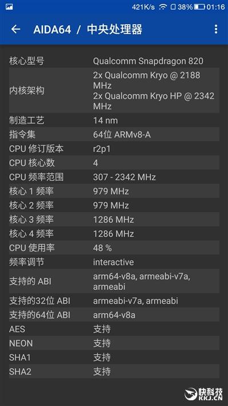
Task: Open the three-dot overflow menu
Action: tap(216, 29)
